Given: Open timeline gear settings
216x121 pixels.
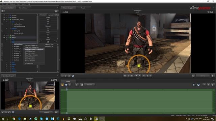Looking at the screenshot, I should (212, 85).
